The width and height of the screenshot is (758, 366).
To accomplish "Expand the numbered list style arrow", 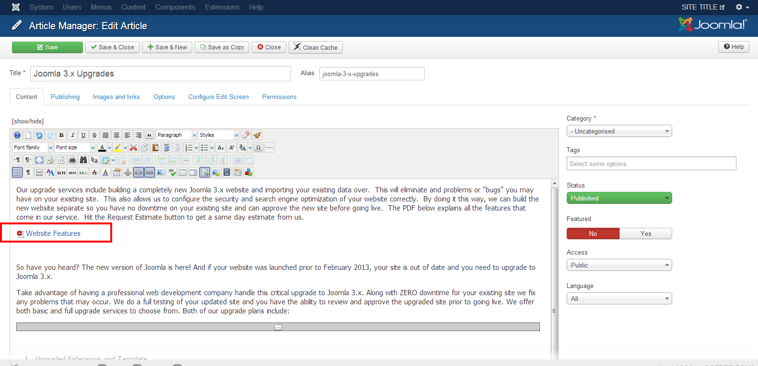I will click(x=196, y=147).
